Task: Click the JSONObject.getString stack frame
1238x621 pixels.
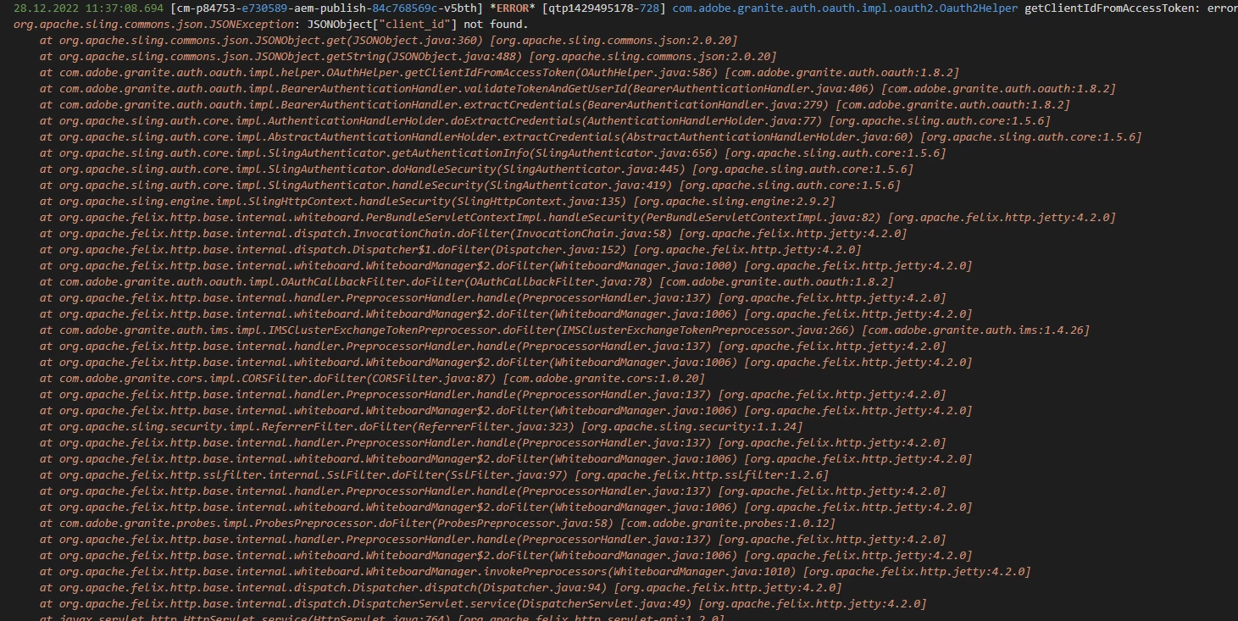Action: [408, 57]
